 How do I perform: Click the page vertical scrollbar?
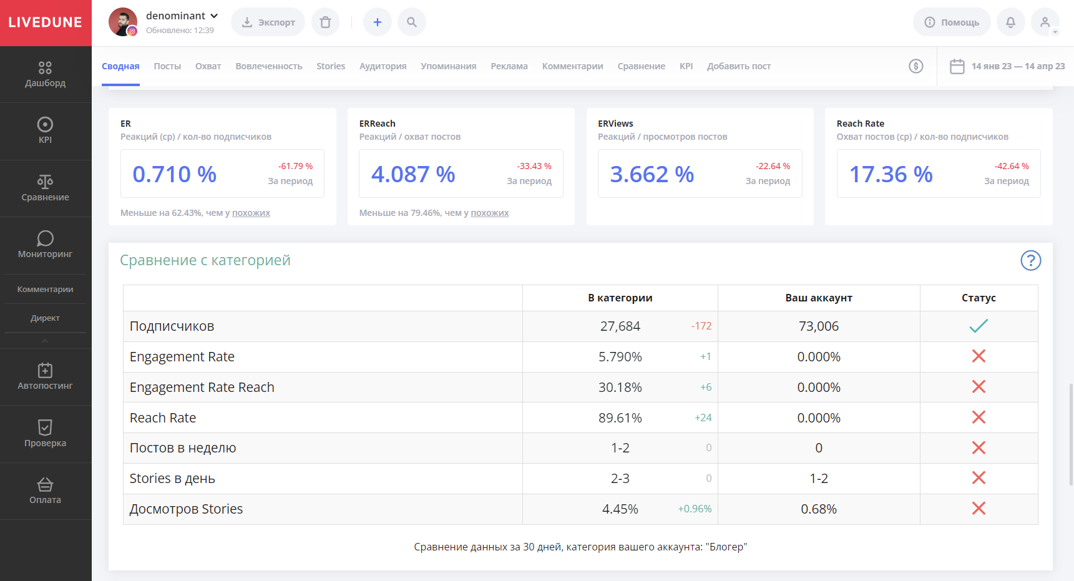point(1071,434)
